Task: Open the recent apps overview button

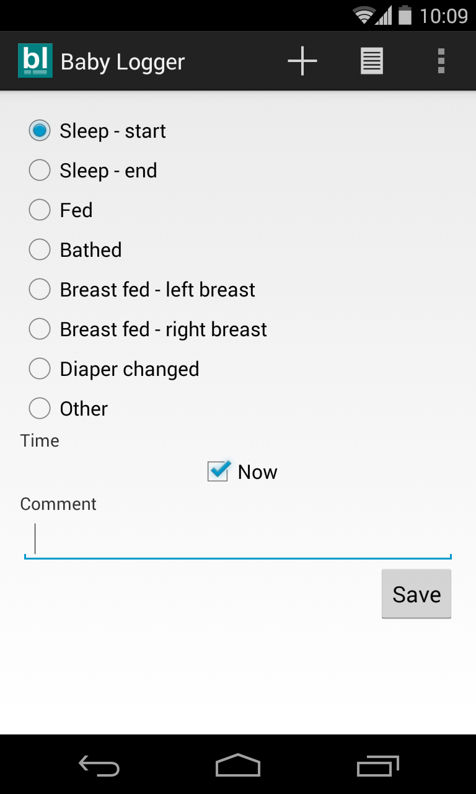Action: pos(378,766)
